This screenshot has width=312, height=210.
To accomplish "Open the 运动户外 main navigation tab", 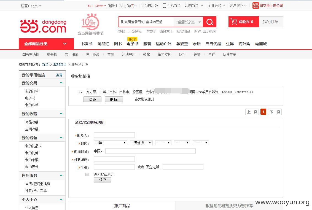I will pos(163,44).
